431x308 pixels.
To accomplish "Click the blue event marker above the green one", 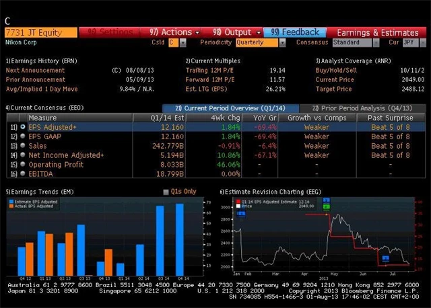I will click(x=326, y=200).
